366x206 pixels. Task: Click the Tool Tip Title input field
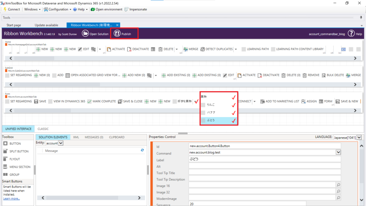[265, 172]
